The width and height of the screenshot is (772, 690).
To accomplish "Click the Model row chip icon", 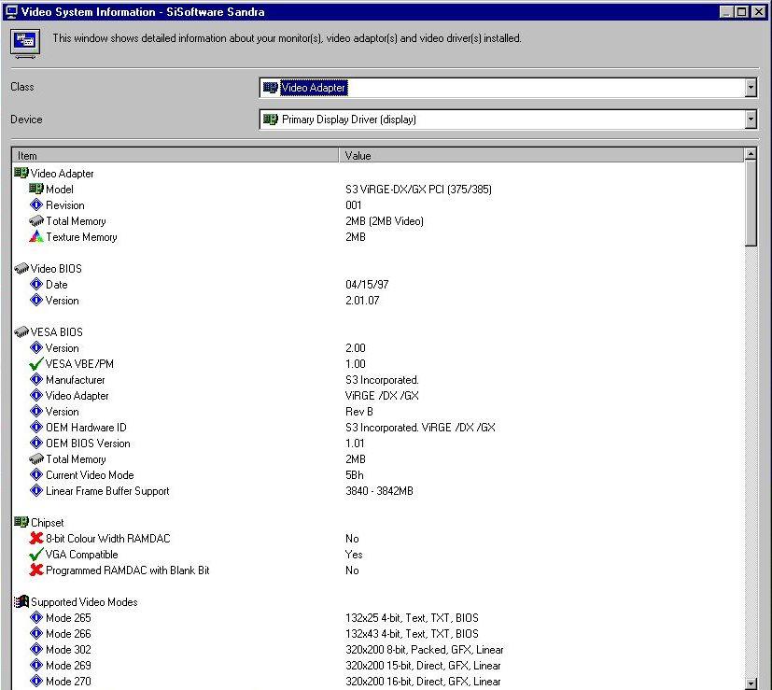I will [x=36, y=189].
